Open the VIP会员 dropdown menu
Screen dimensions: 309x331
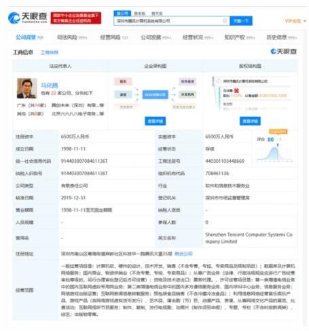295,21
